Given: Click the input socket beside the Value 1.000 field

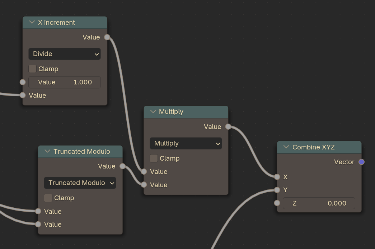Looking at the screenshot, I should pos(23,82).
